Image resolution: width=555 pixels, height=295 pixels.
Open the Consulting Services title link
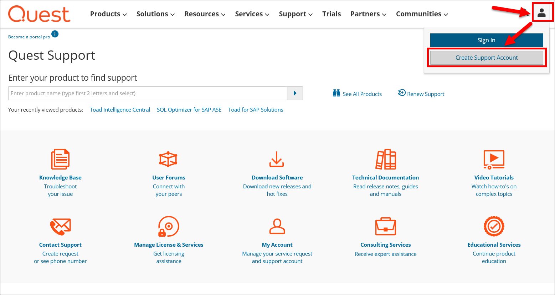click(x=385, y=245)
